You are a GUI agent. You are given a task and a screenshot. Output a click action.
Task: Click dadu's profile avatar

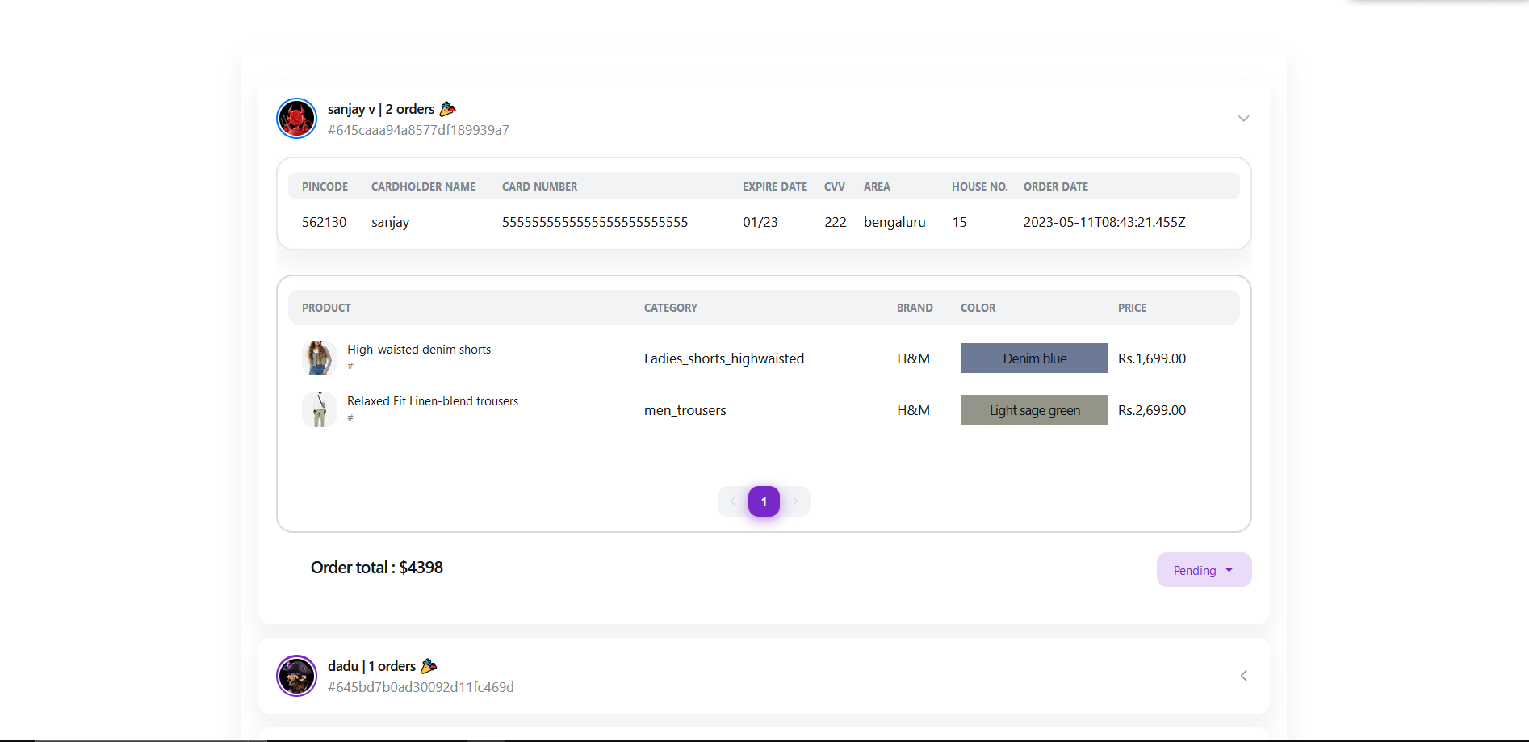coord(296,676)
